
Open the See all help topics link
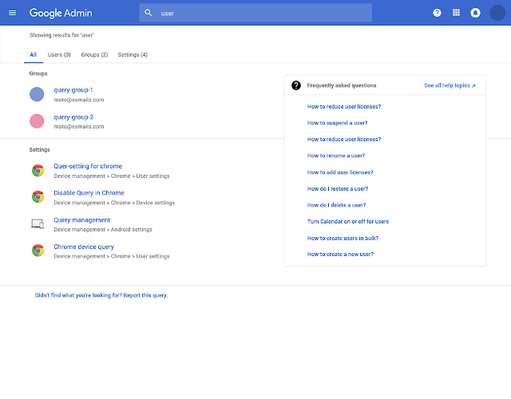[450, 85]
